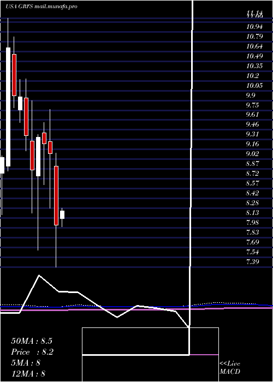Click the 9.9 price axis label

(x=251, y=95)
